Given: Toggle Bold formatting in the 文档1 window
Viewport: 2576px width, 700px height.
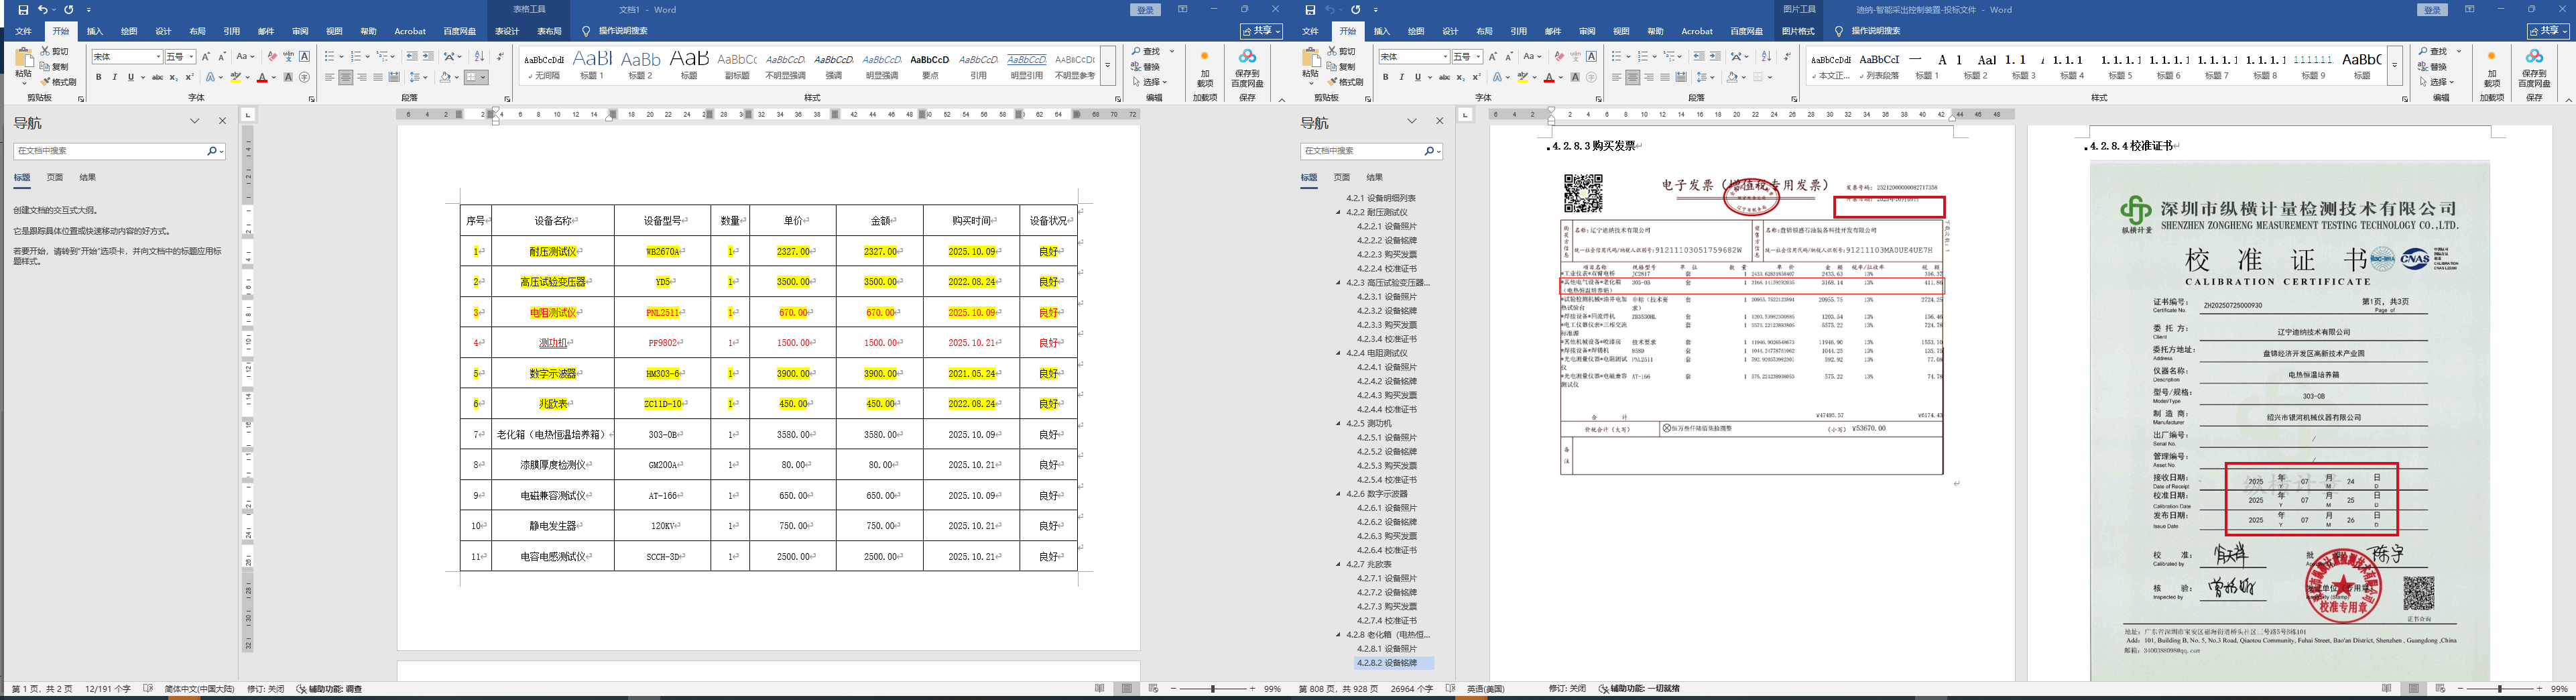Looking at the screenshot, I should [98, 77].
